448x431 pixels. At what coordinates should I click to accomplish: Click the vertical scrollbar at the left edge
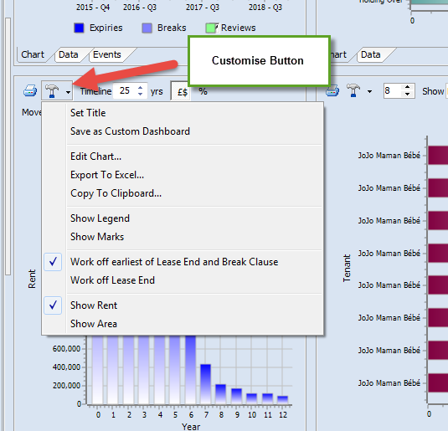[8, 146]
